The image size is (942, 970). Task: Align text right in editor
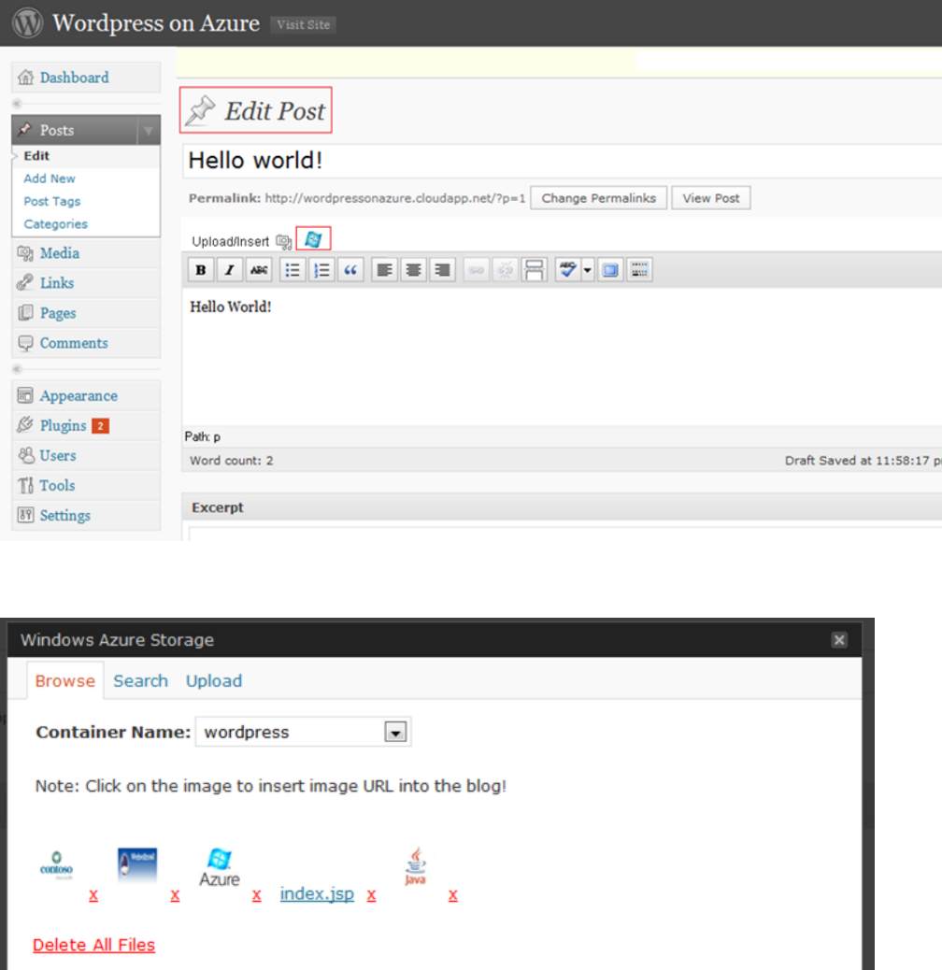[x=442, y=270]
